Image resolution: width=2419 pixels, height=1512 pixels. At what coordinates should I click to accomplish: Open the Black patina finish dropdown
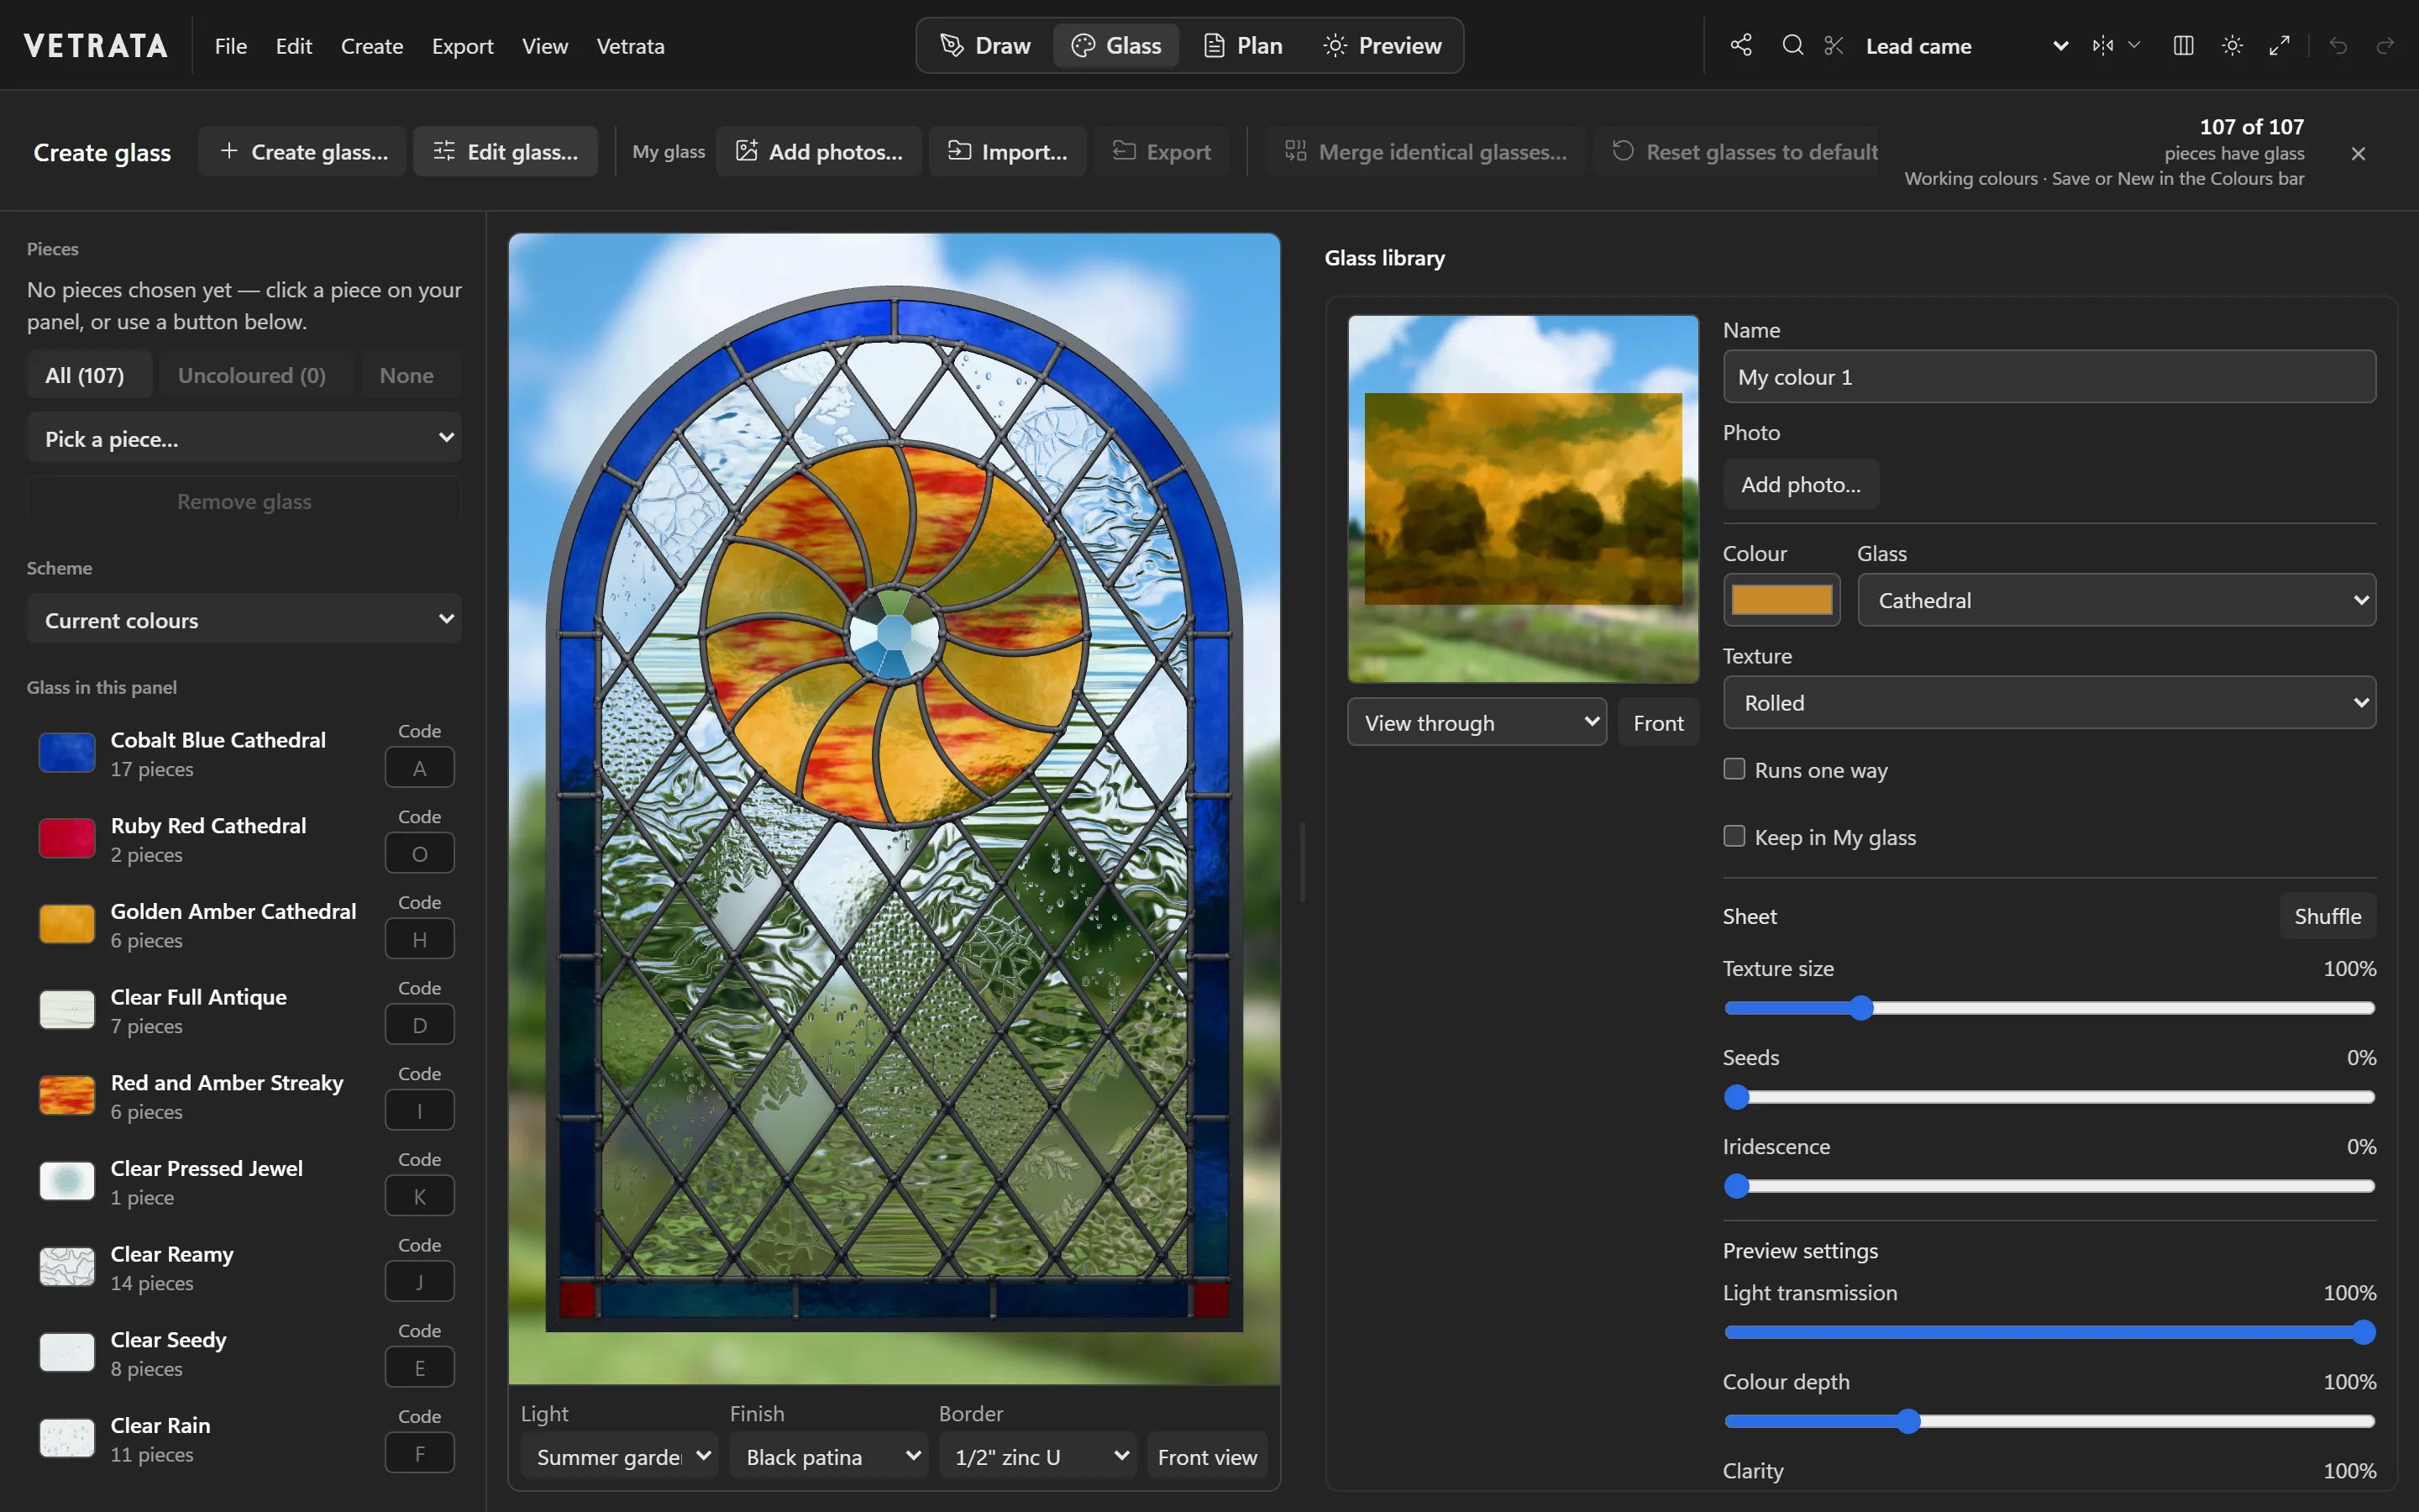pyautogui.click(x=829, y=1457)
